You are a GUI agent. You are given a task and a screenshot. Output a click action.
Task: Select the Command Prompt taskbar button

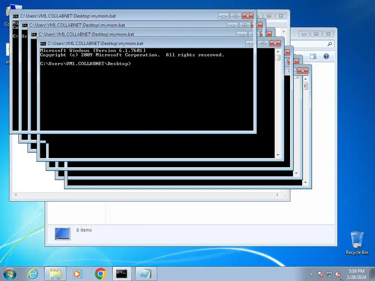[x=122, y=274]
